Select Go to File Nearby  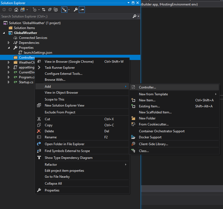point(82,176)
